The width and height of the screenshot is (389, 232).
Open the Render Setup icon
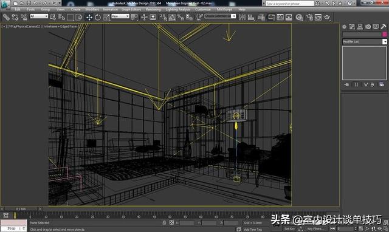coord(309,17)
